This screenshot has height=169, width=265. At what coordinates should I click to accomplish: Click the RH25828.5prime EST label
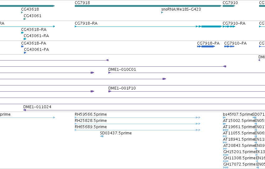(x=91, y=121)
